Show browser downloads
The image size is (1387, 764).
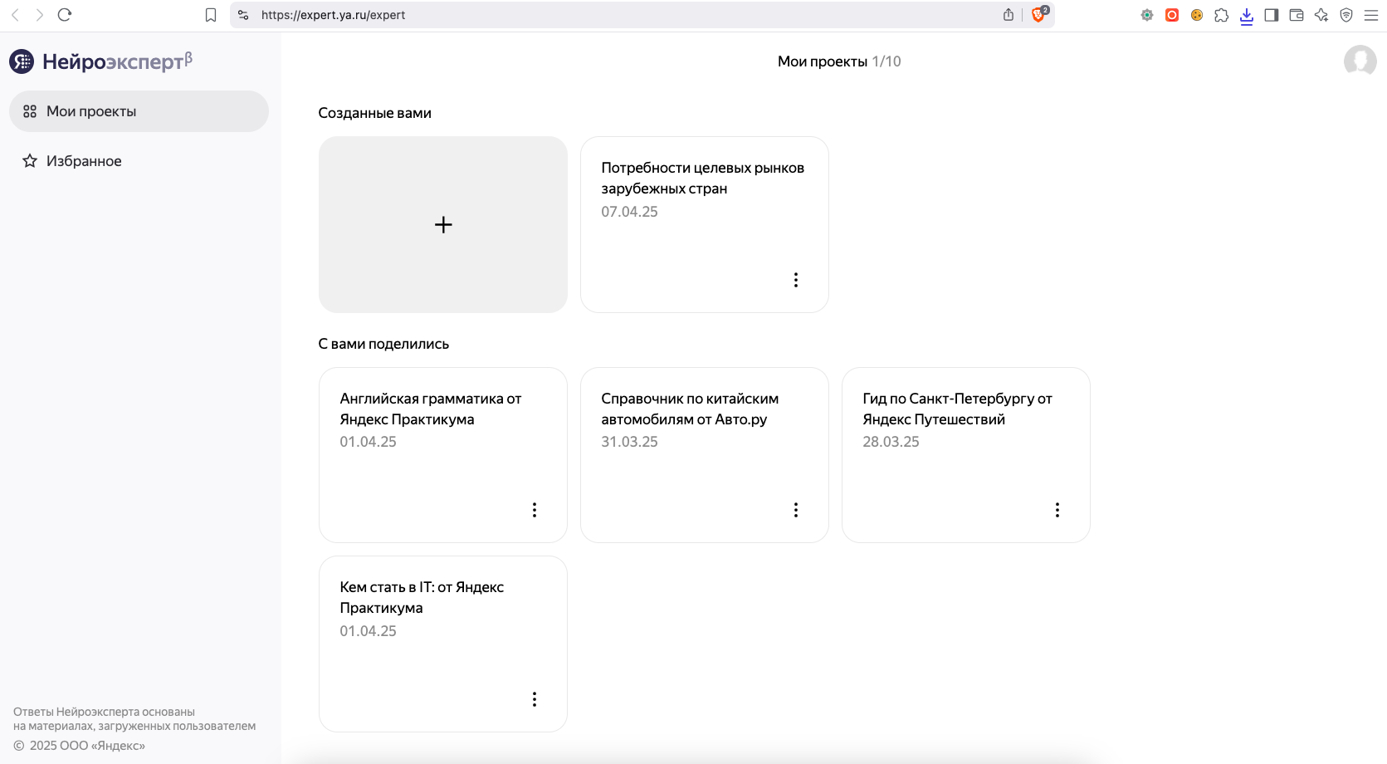coord(1247,16)
